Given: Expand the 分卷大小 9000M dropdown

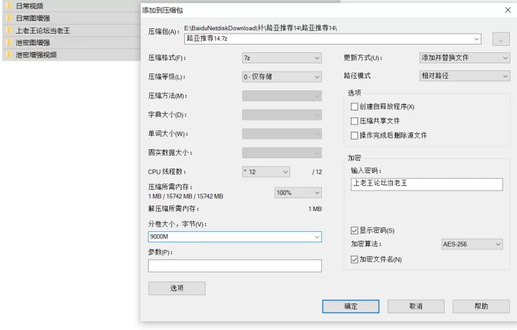Looking at the screenshot, I should 317,237.
